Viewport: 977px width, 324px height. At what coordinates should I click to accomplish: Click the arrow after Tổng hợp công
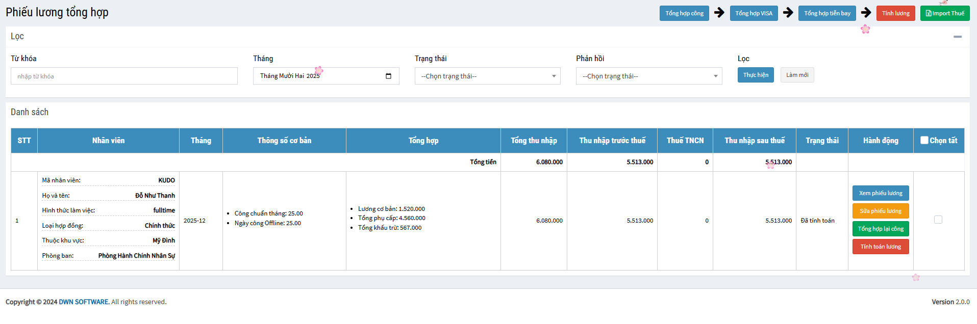pos(719,13)
